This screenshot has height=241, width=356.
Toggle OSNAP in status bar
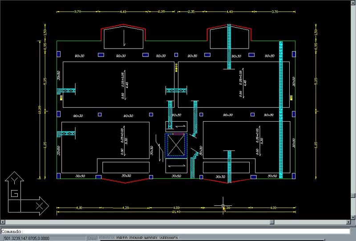136,238
